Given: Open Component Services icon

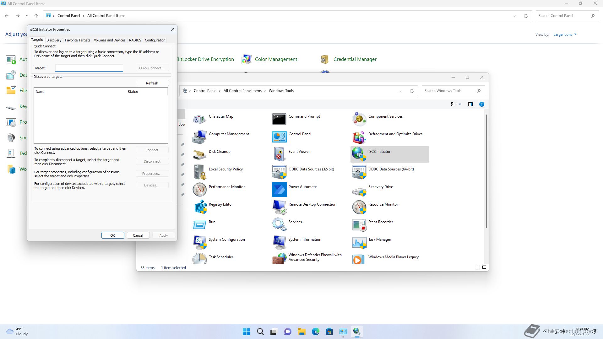Looking at the screenshot, I should click(359, 119).
